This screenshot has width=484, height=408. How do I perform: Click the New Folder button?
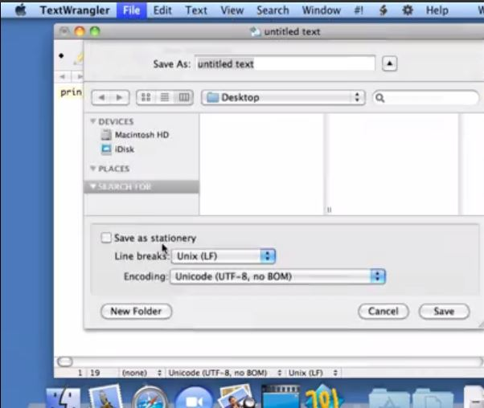point(136,311)
